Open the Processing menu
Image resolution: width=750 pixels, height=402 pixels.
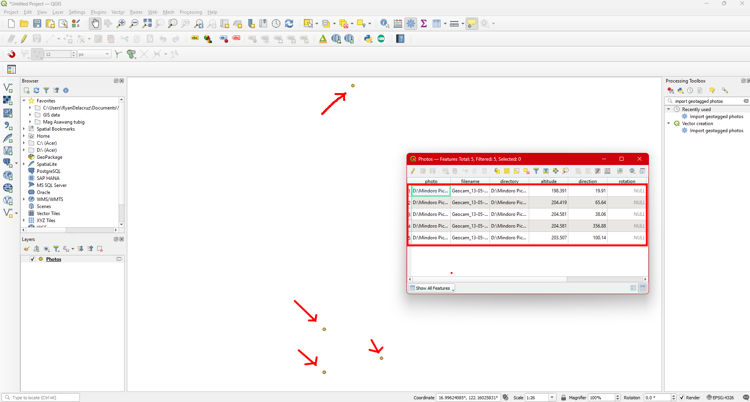tap(190, 12)
